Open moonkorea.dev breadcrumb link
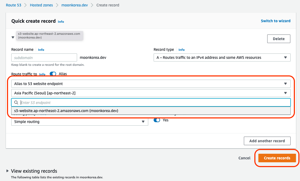This screenshot has height=181, width=300. coord(74,5)
